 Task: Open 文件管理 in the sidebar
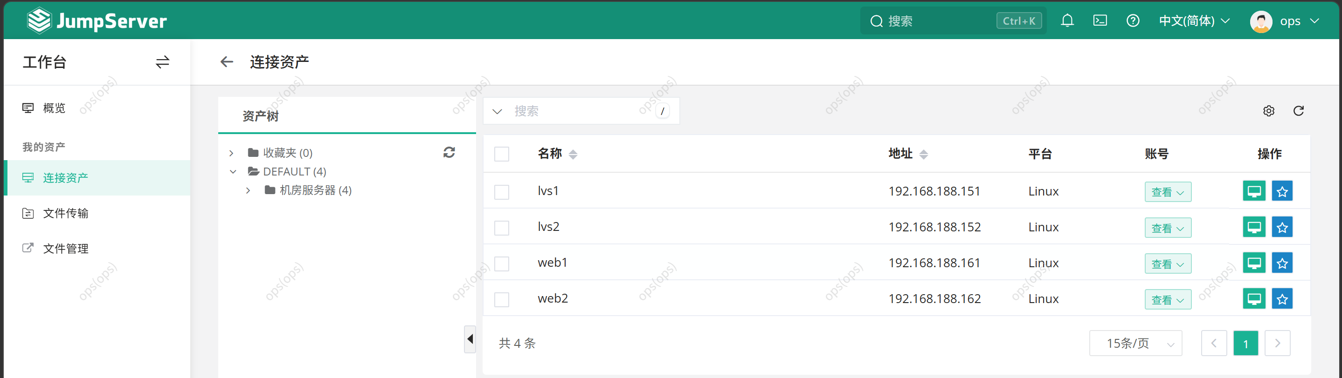coord(97,249)
